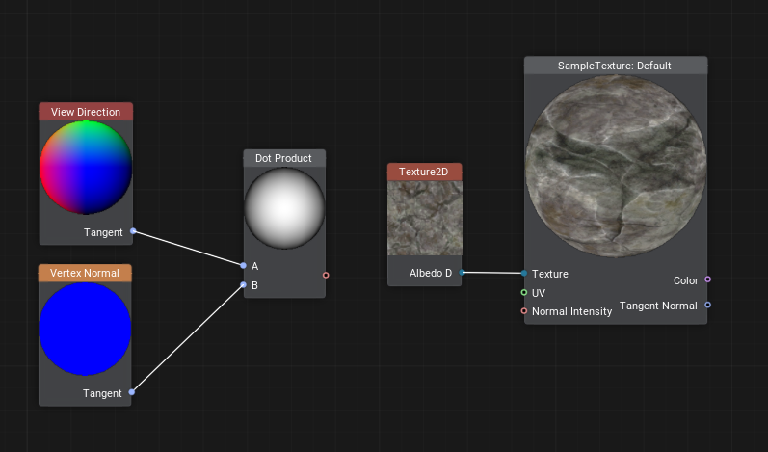Click the Normal Intensity input port
Viewport: 768px width, 452px height.
coord(524,311)
